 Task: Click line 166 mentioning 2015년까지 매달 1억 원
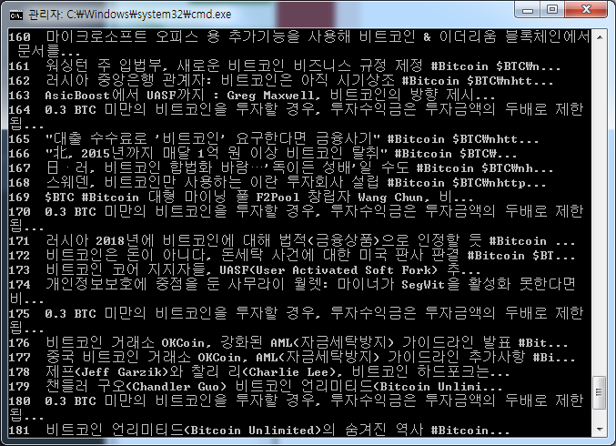point(263,153)
